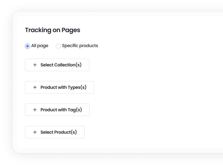Choose the Select Product(s) button

coord(55,132)
